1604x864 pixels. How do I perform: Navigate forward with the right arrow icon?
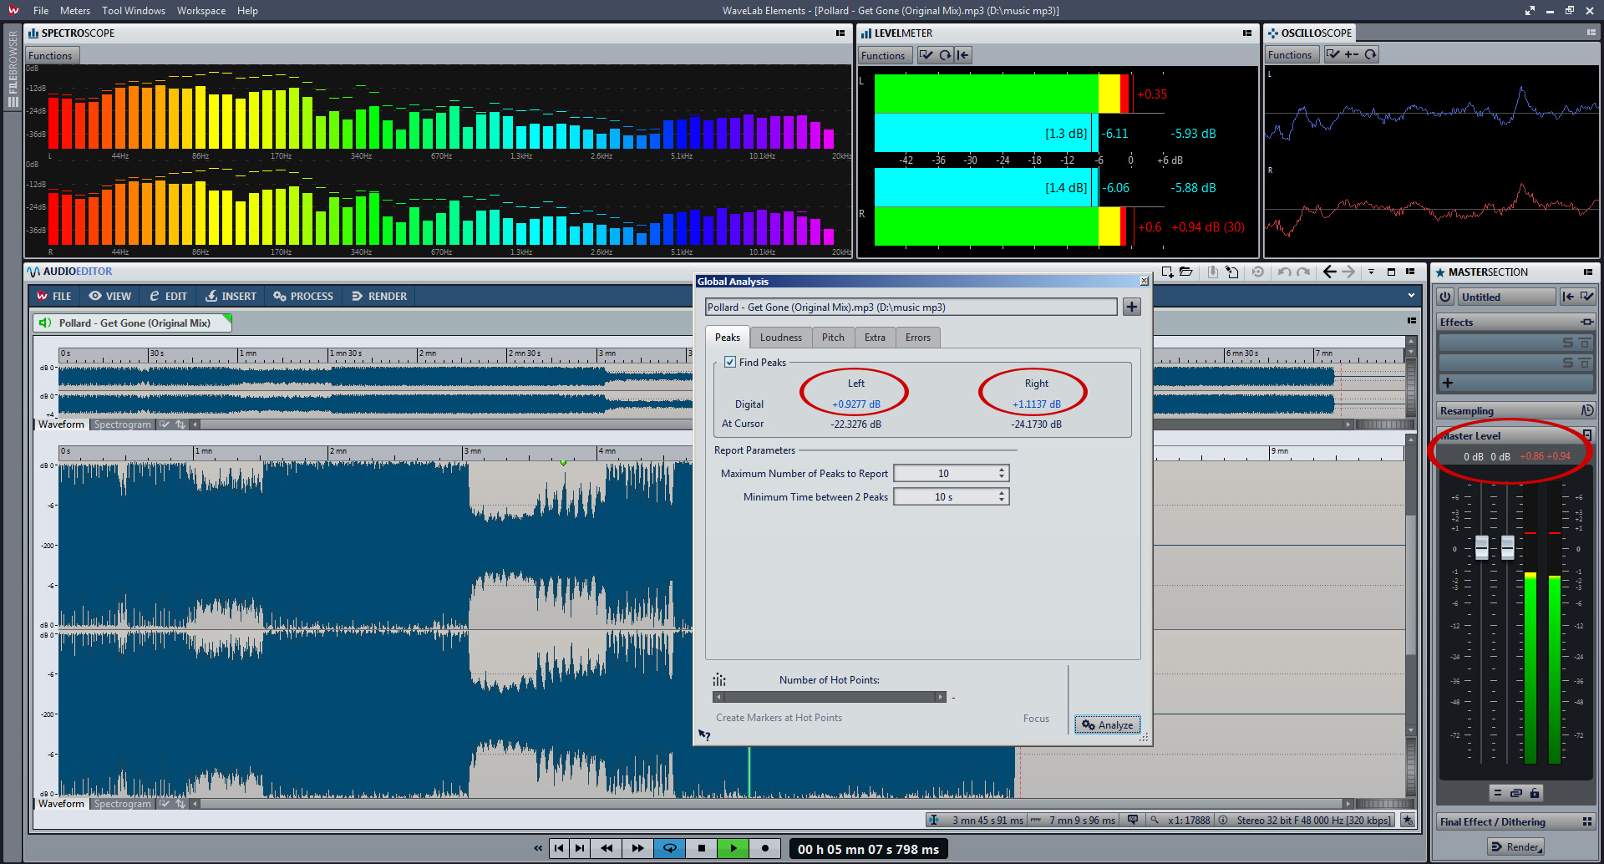tap(1348, 272)
